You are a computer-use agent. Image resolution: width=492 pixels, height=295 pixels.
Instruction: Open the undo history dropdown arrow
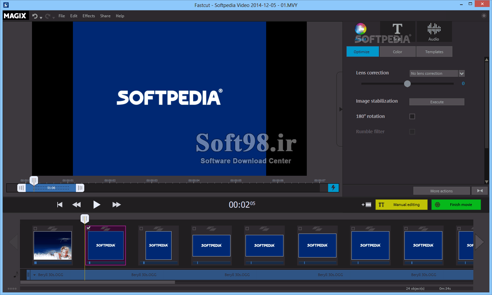point(41,18)
